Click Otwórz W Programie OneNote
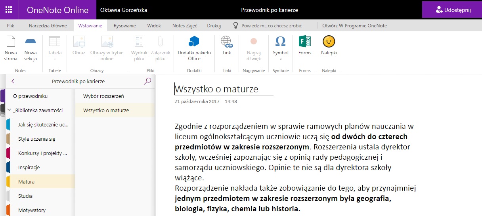This screenshot has width=482, height=216. [354, 26]
